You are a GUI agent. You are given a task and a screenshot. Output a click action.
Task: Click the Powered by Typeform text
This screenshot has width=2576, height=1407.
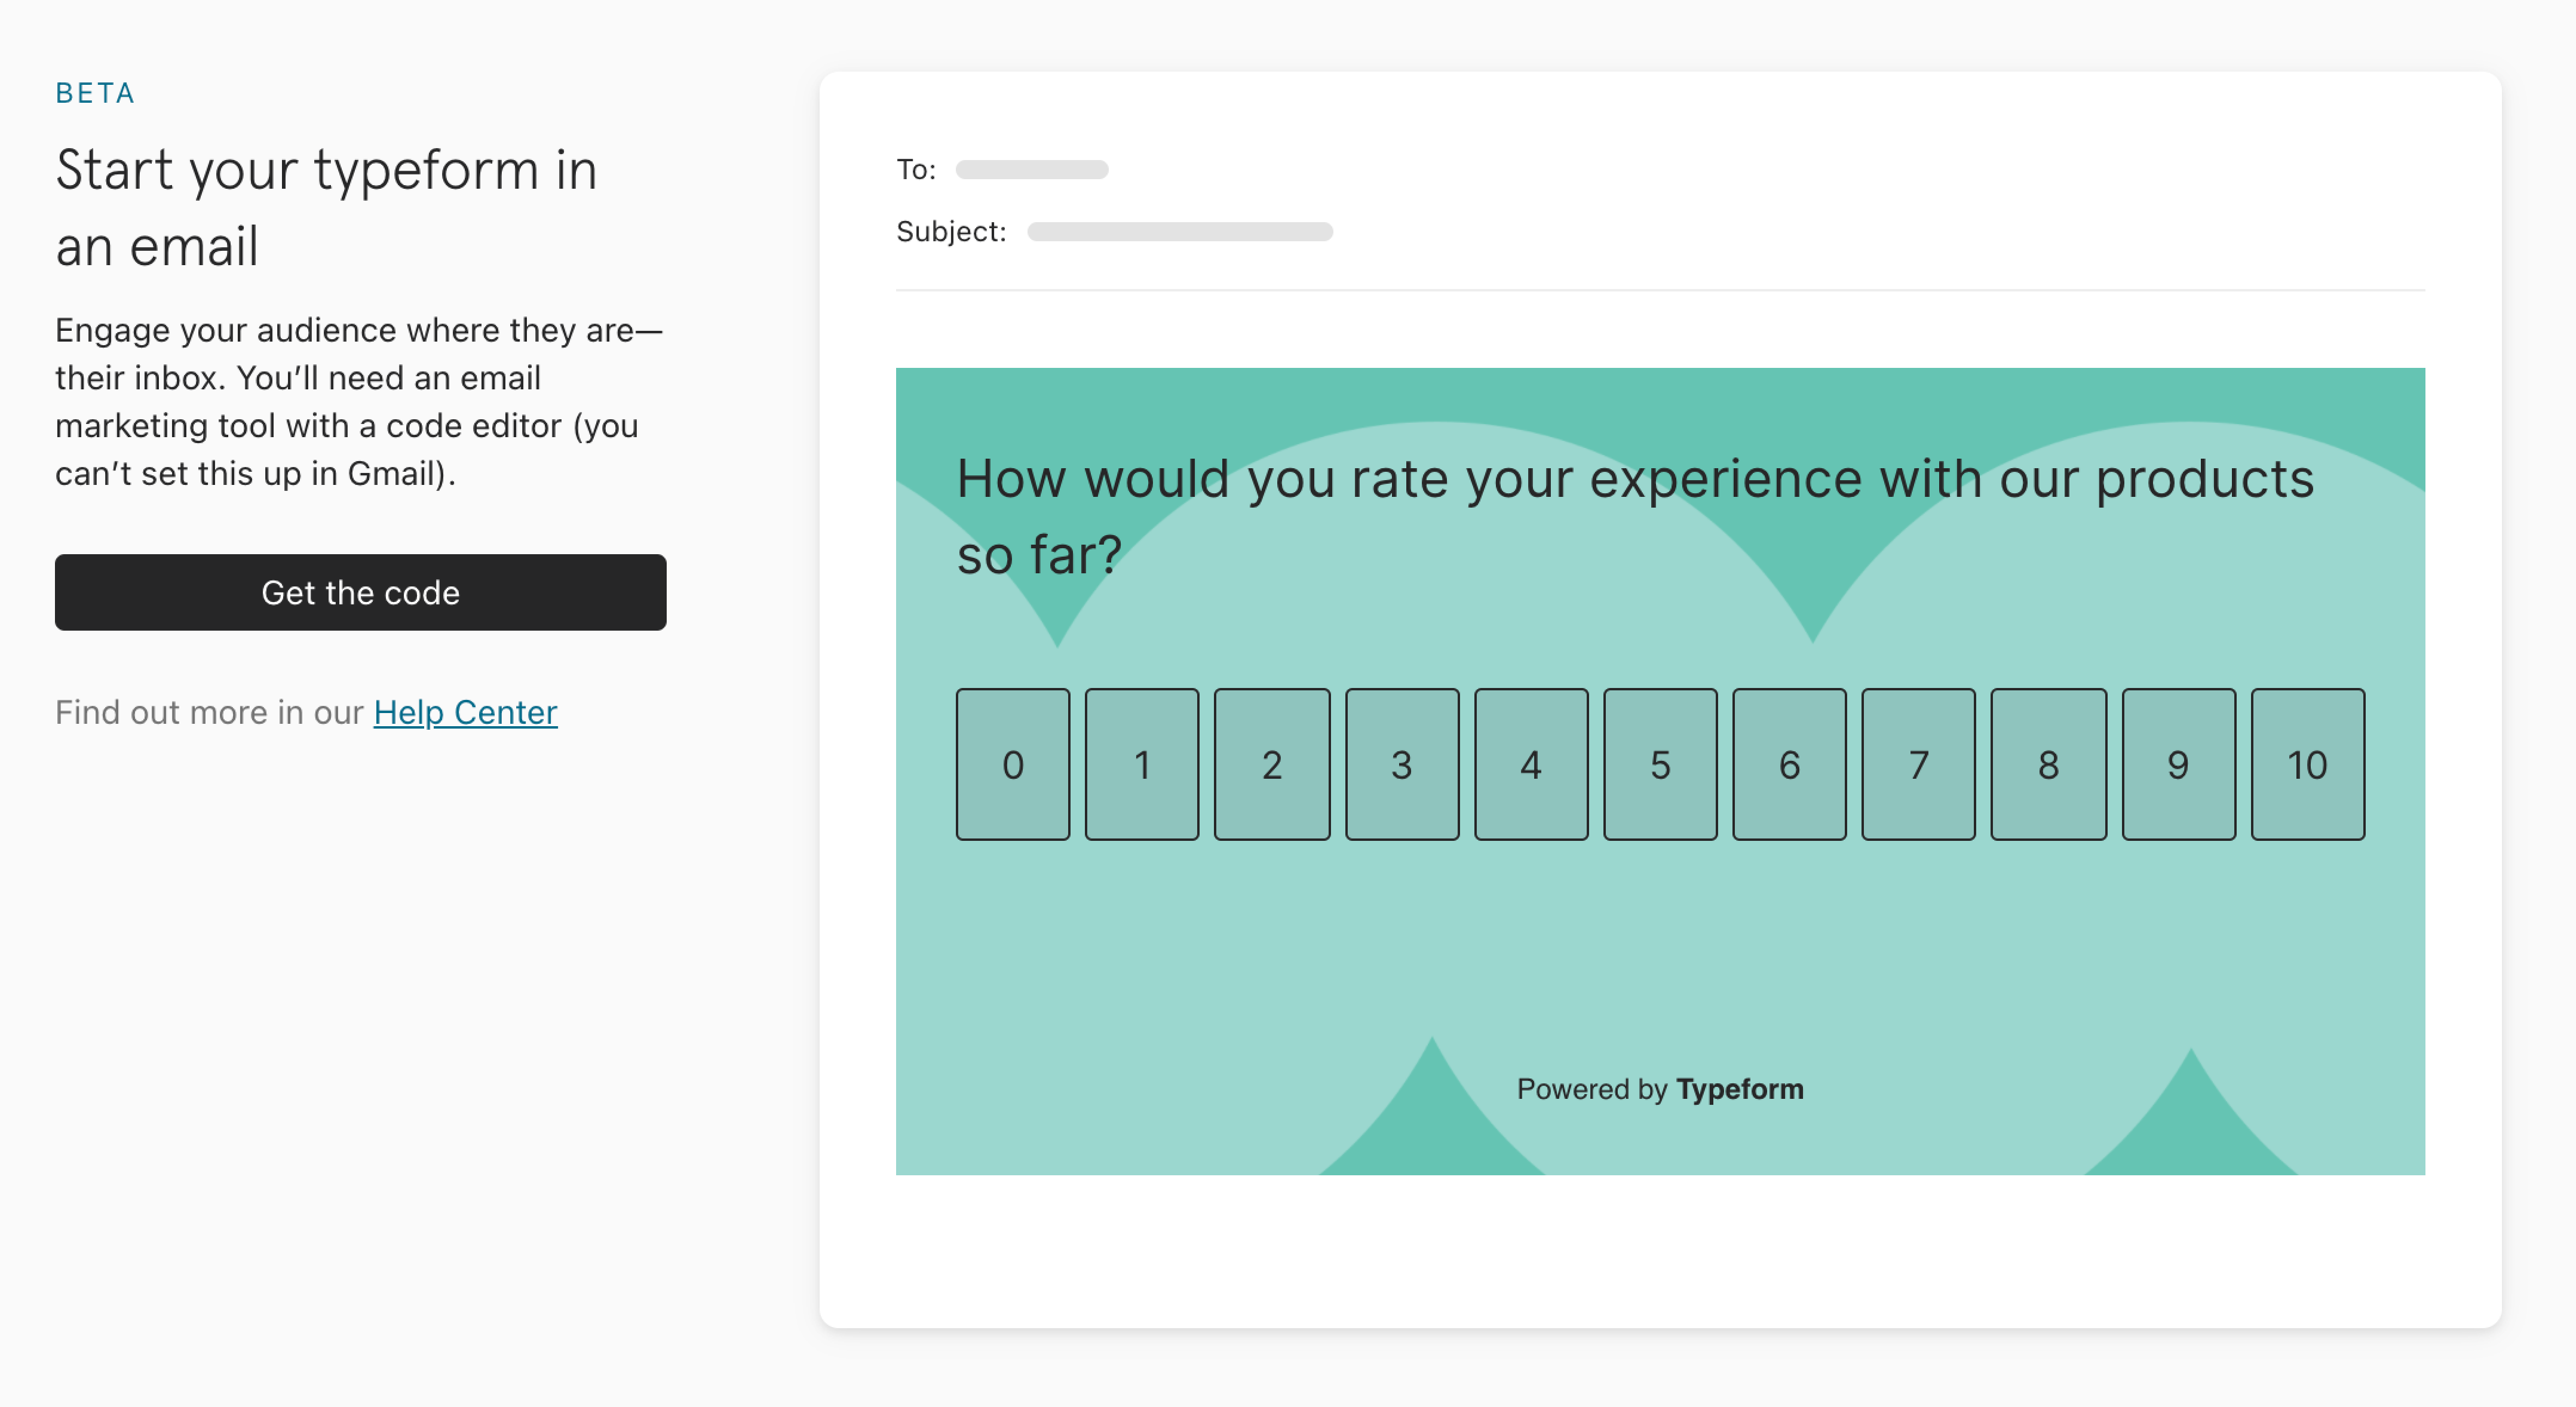(1660, 1088)
